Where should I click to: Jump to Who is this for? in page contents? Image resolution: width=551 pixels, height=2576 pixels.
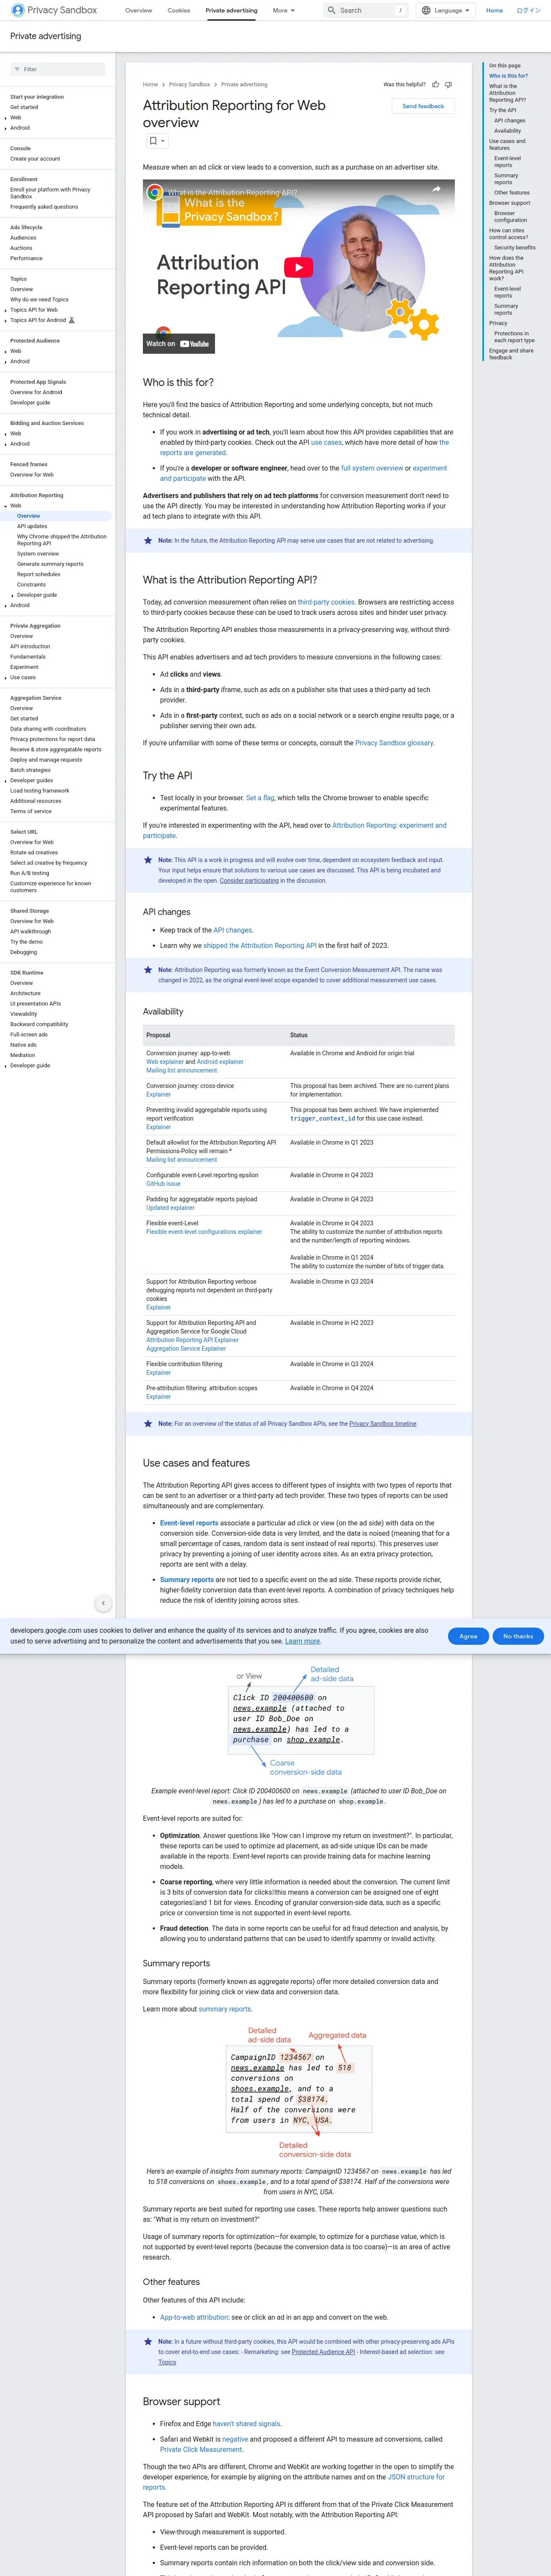tap(508, 76)
